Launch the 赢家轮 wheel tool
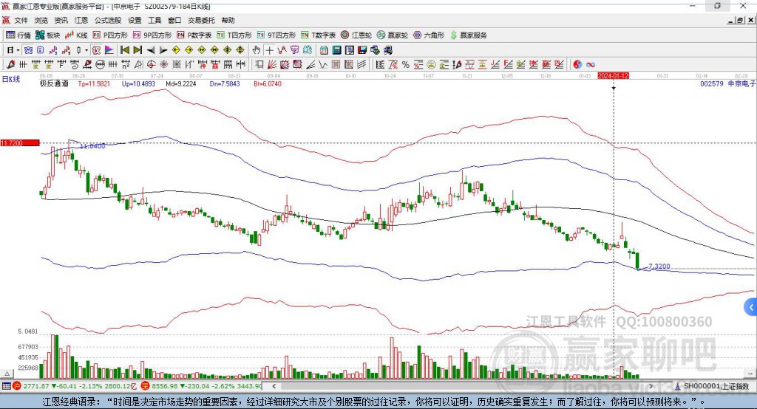The image size is (757, 409). point(393,35)
